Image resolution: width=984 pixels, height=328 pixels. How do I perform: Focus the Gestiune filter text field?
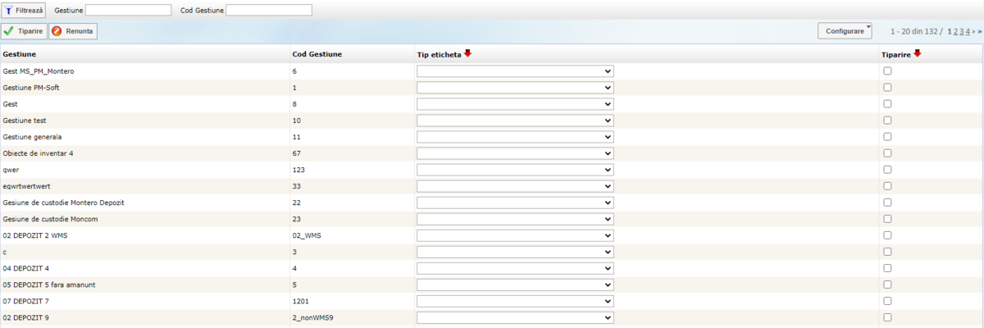pos(128,10)
